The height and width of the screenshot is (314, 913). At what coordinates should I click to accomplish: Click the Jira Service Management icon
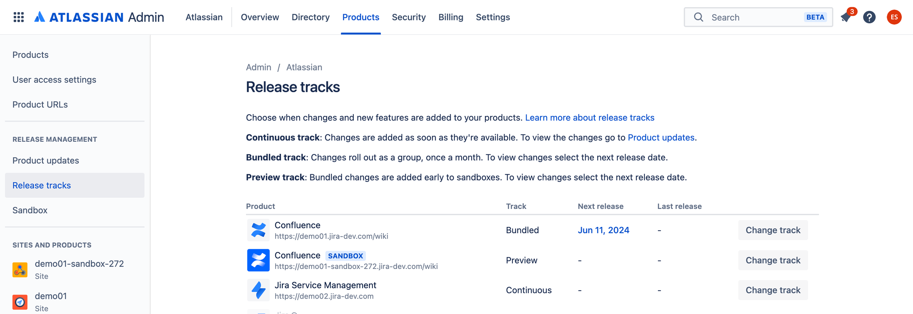pos(258,290)
